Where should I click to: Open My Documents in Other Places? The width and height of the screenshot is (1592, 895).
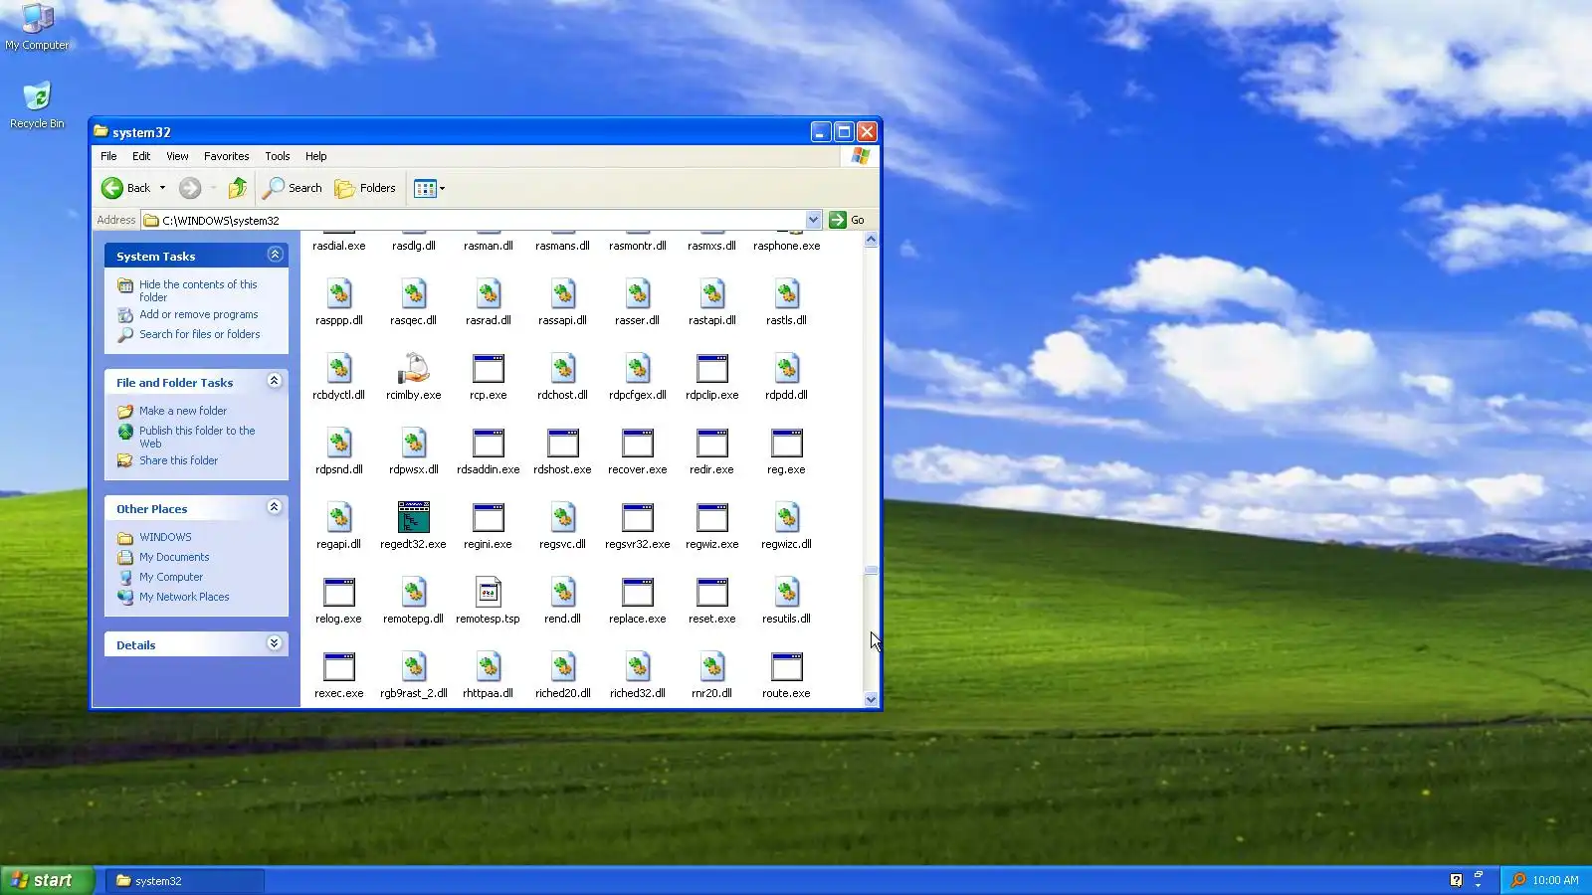coord(174,557)
